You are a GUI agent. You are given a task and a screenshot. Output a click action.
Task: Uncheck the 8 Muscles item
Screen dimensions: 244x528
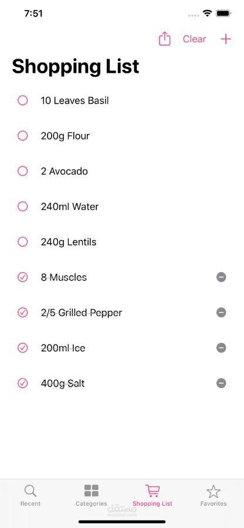(22, 277)
